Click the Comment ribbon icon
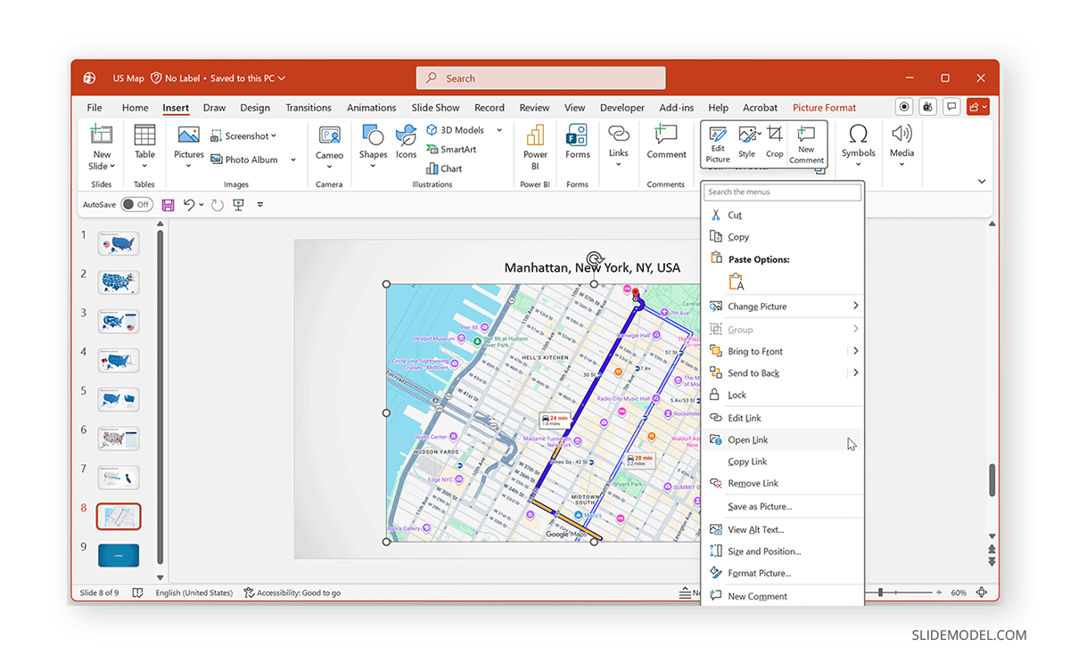Screen dimensions: 1070x662 tap(666, 135)
